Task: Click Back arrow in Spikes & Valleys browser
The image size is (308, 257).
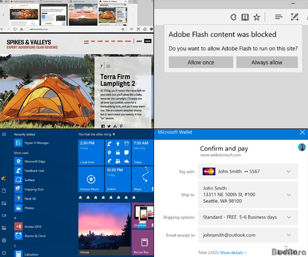Action: tap(2, 29)
